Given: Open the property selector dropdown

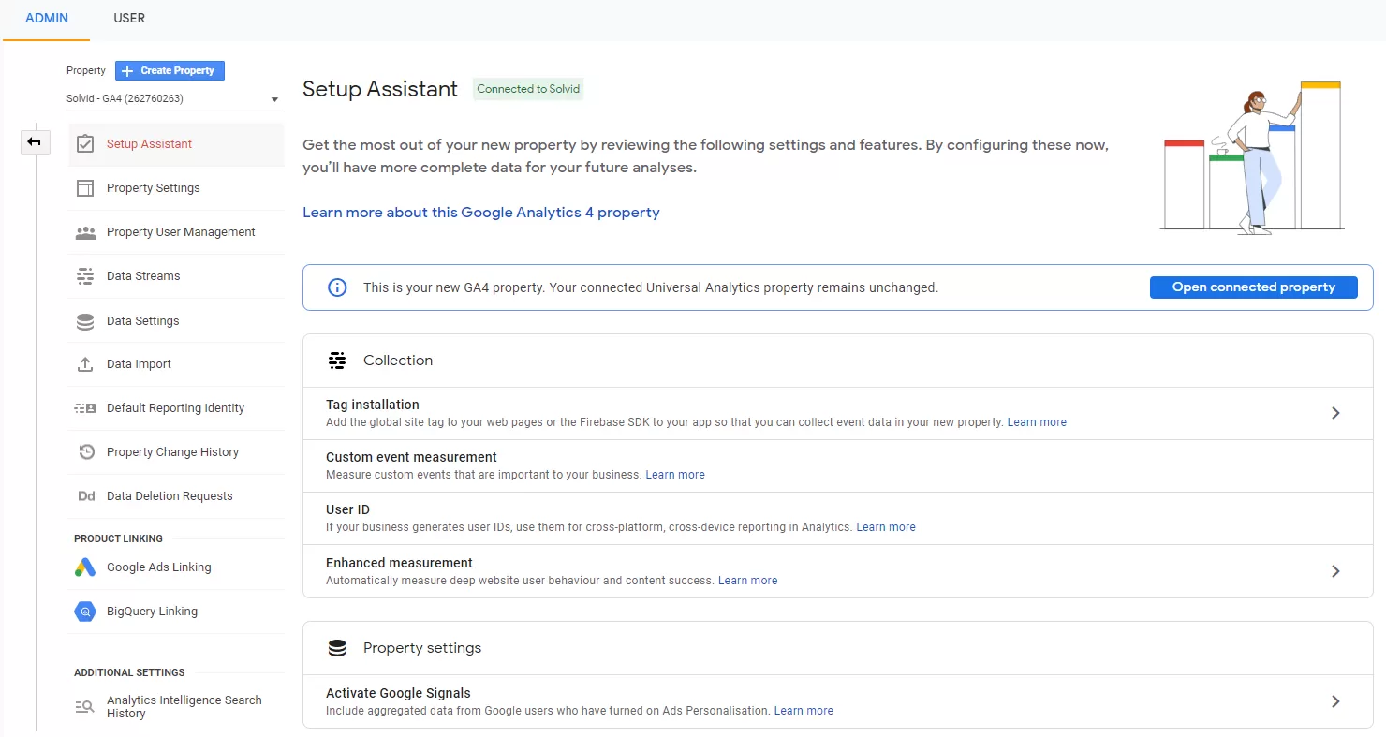Looking at the screenshot, I should (x=274, y=98).
